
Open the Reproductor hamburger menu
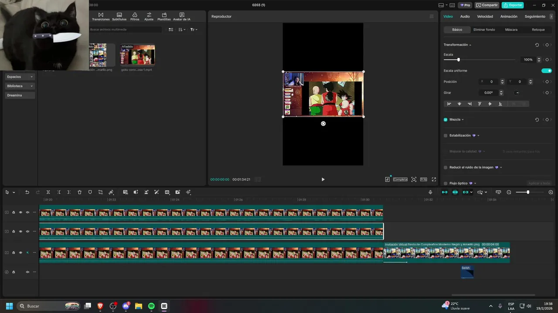(432, 17)
